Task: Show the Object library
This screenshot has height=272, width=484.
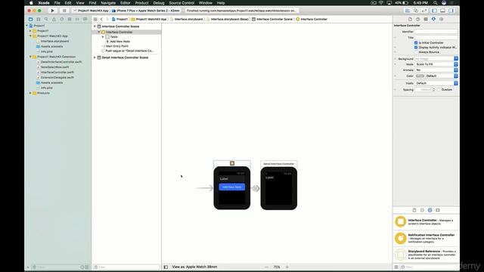Action: [x=430, y=210]
